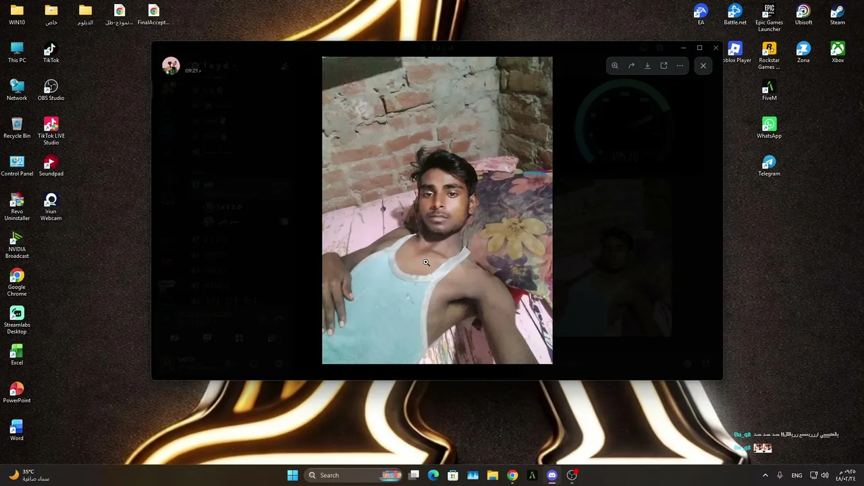
Task: Open the Windows Start menu
Action: (x=292, y=475)
